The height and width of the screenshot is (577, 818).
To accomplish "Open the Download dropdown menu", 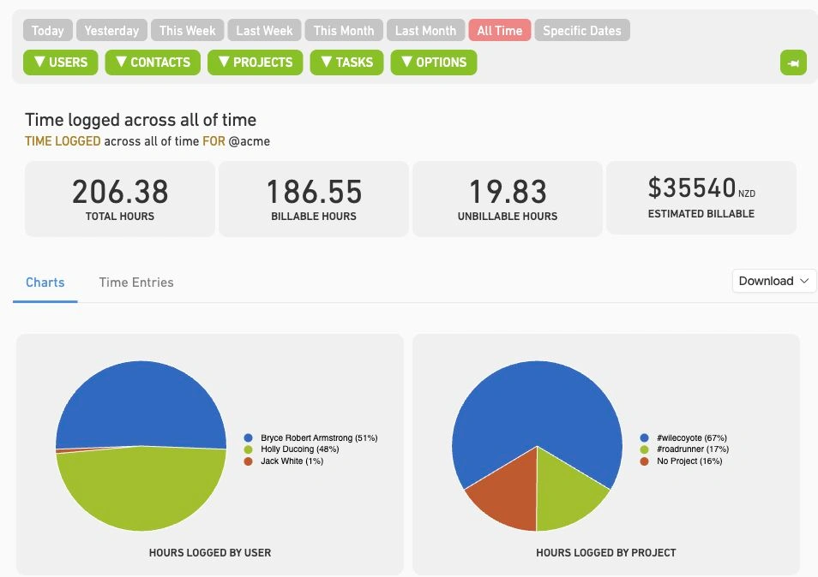I will coord(773,281).
